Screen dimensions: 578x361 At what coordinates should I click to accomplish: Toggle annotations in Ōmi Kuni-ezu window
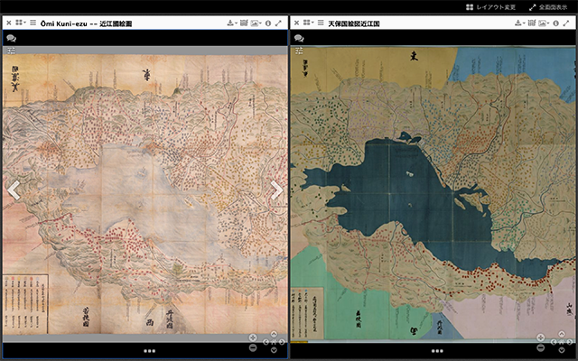pos(11,38)
